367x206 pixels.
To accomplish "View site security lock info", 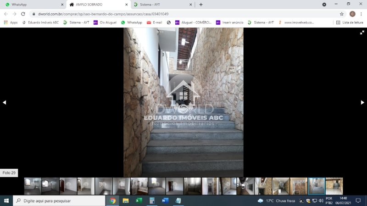I will pos(33,14).
